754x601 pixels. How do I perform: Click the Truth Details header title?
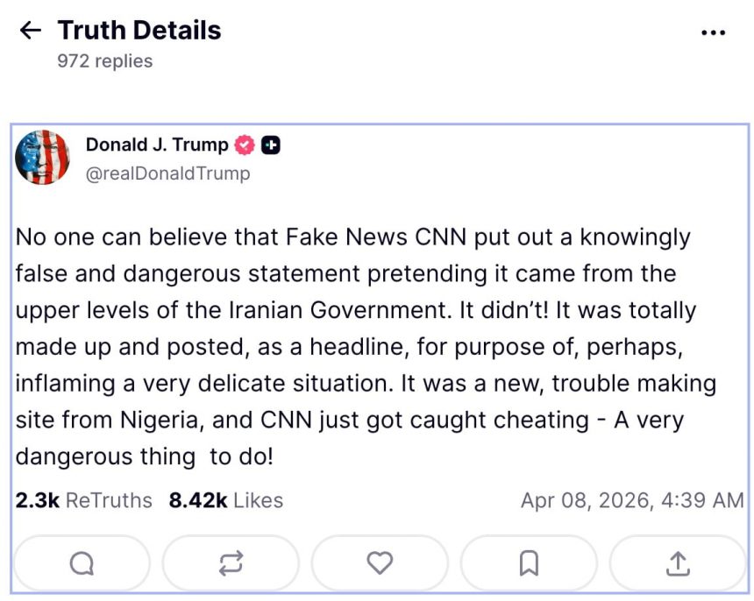click(x=139, y=31)
